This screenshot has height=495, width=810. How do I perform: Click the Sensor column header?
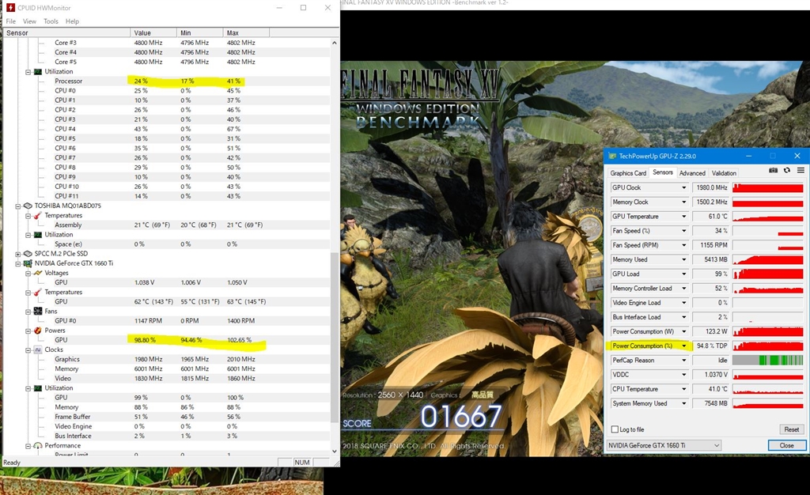66,32
